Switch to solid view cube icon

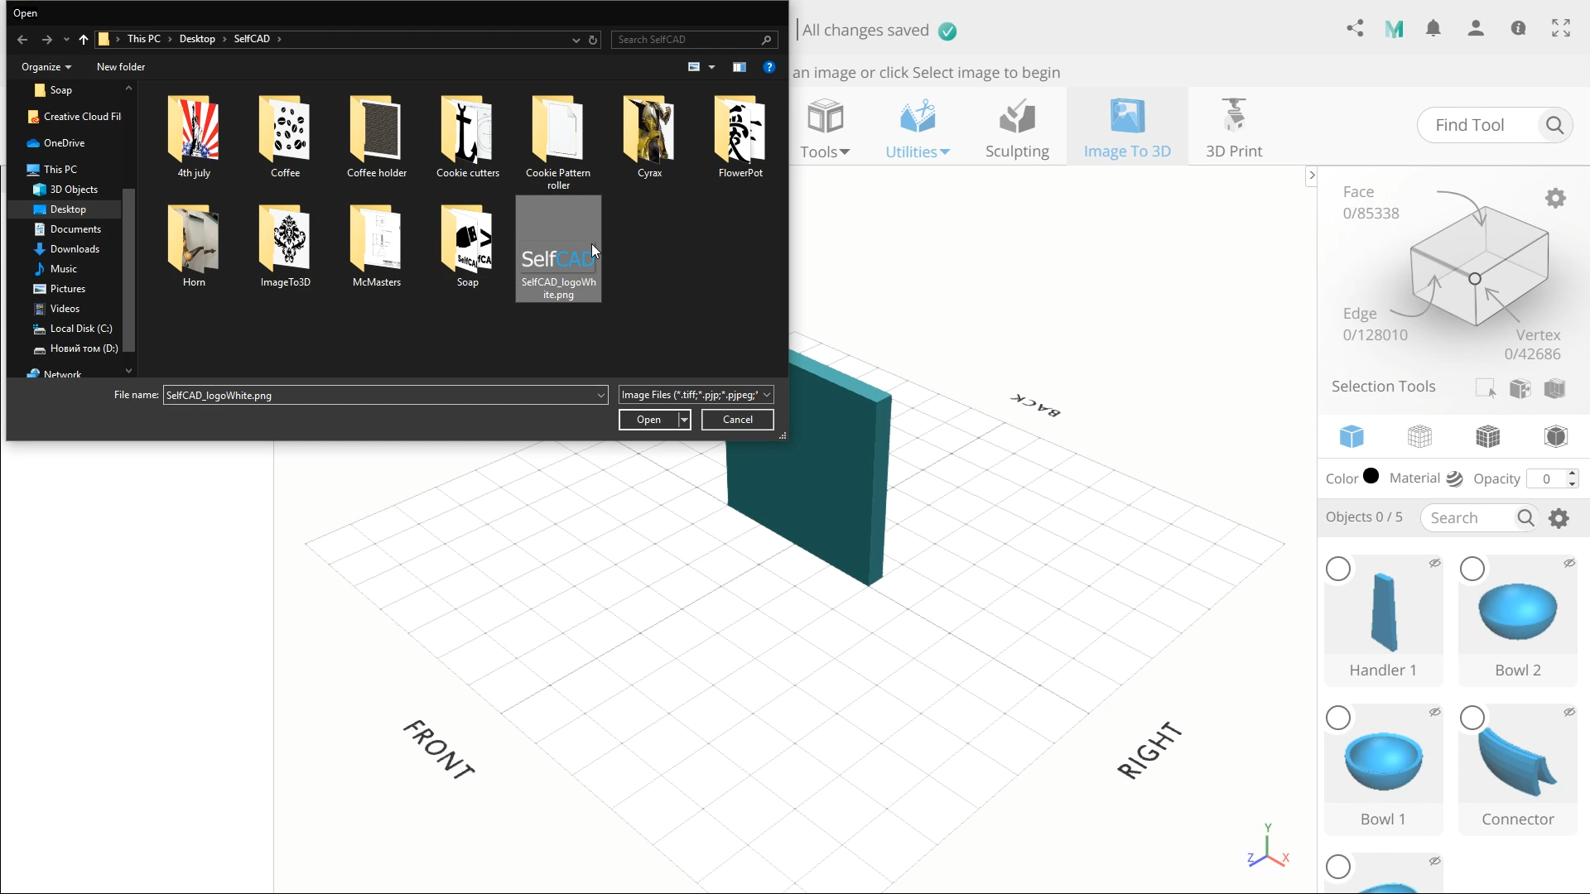click(x=1351, y=436)
